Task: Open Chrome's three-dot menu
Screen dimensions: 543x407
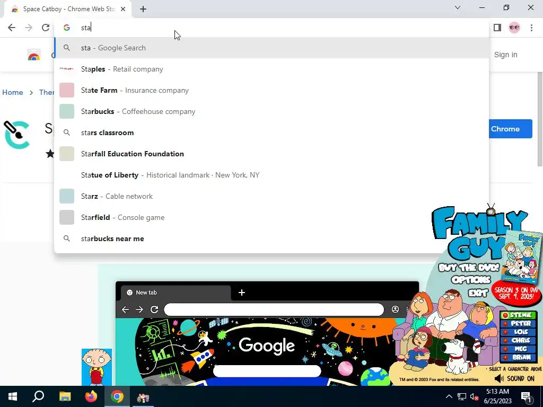Action: pyautogui.click(x=531, y=28)
